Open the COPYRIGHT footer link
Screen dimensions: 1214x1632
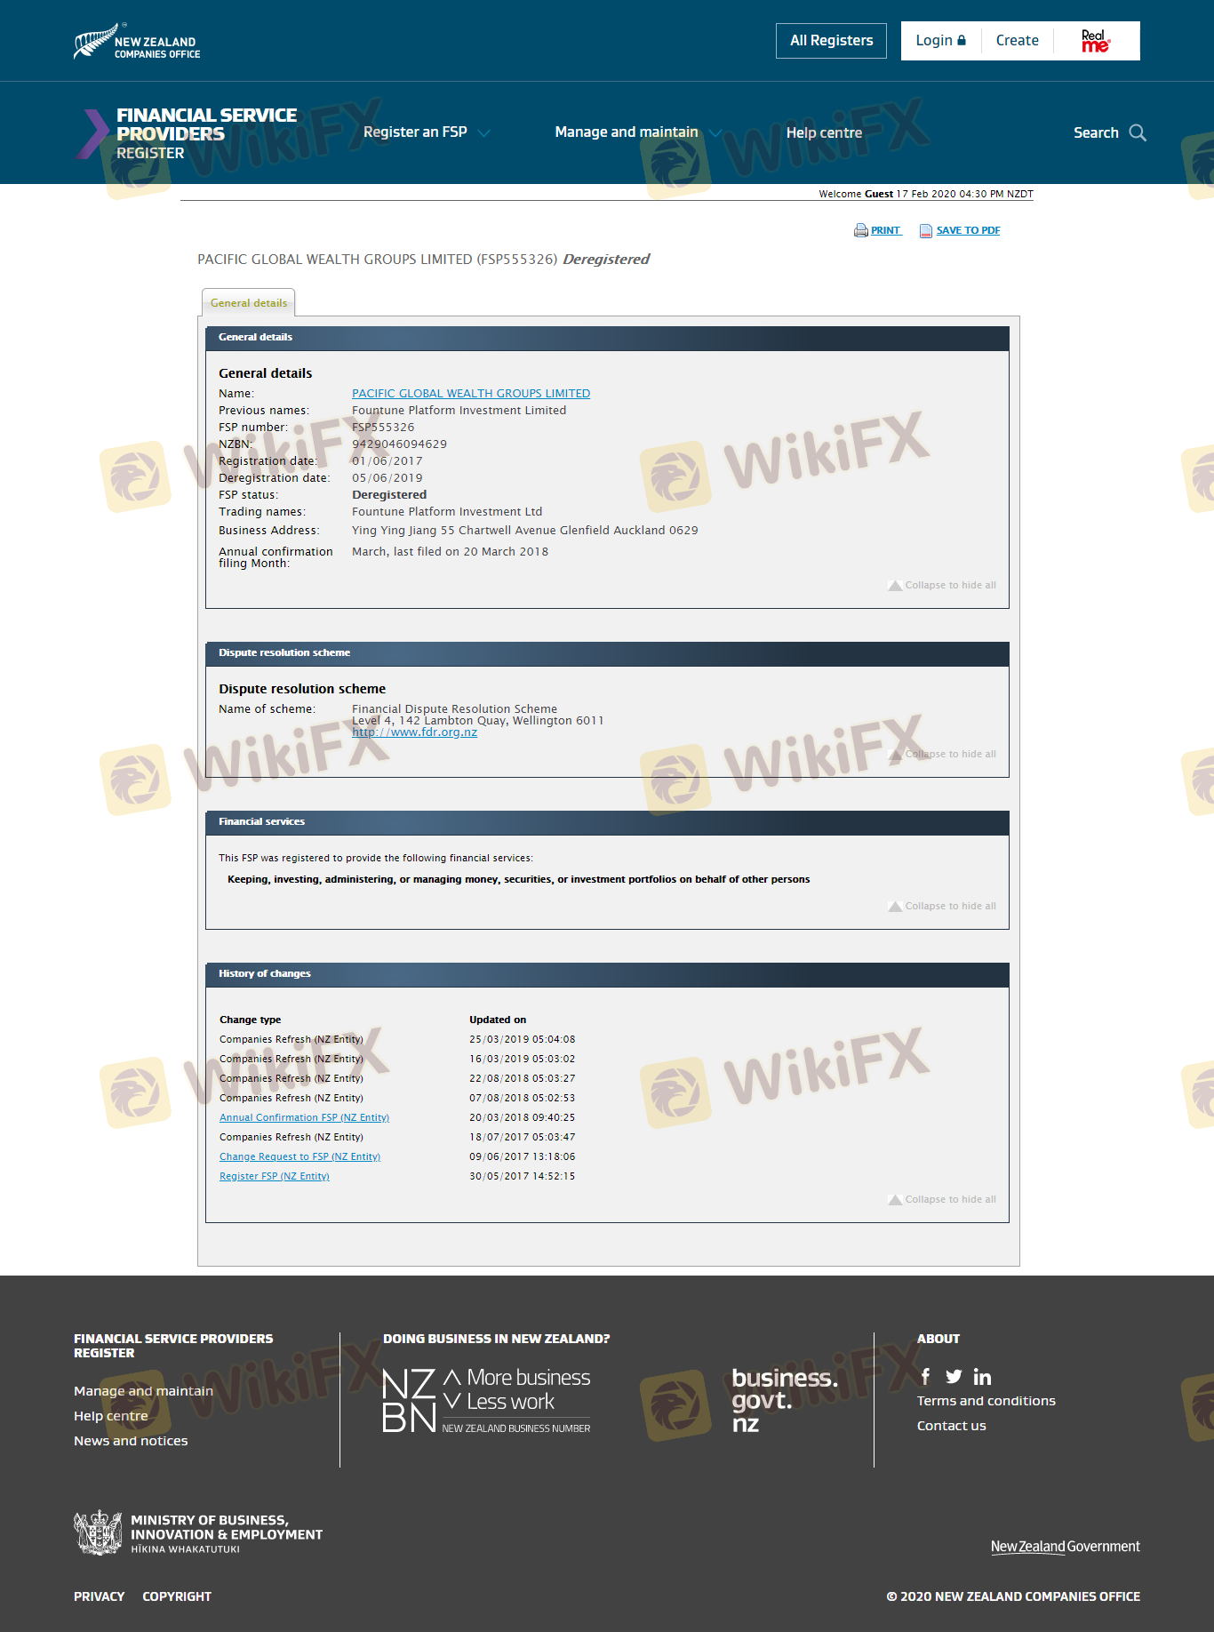click(177, 1596)
